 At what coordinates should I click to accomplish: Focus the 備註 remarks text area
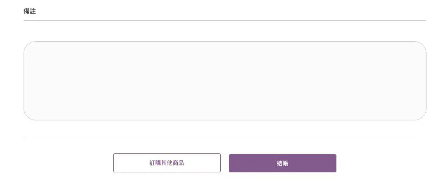225,81
